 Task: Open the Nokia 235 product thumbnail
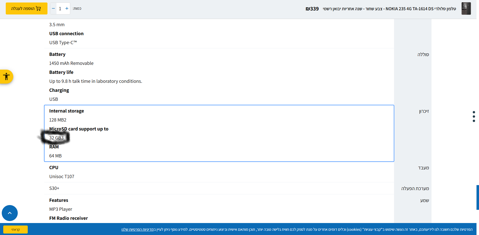coord(466,8)
